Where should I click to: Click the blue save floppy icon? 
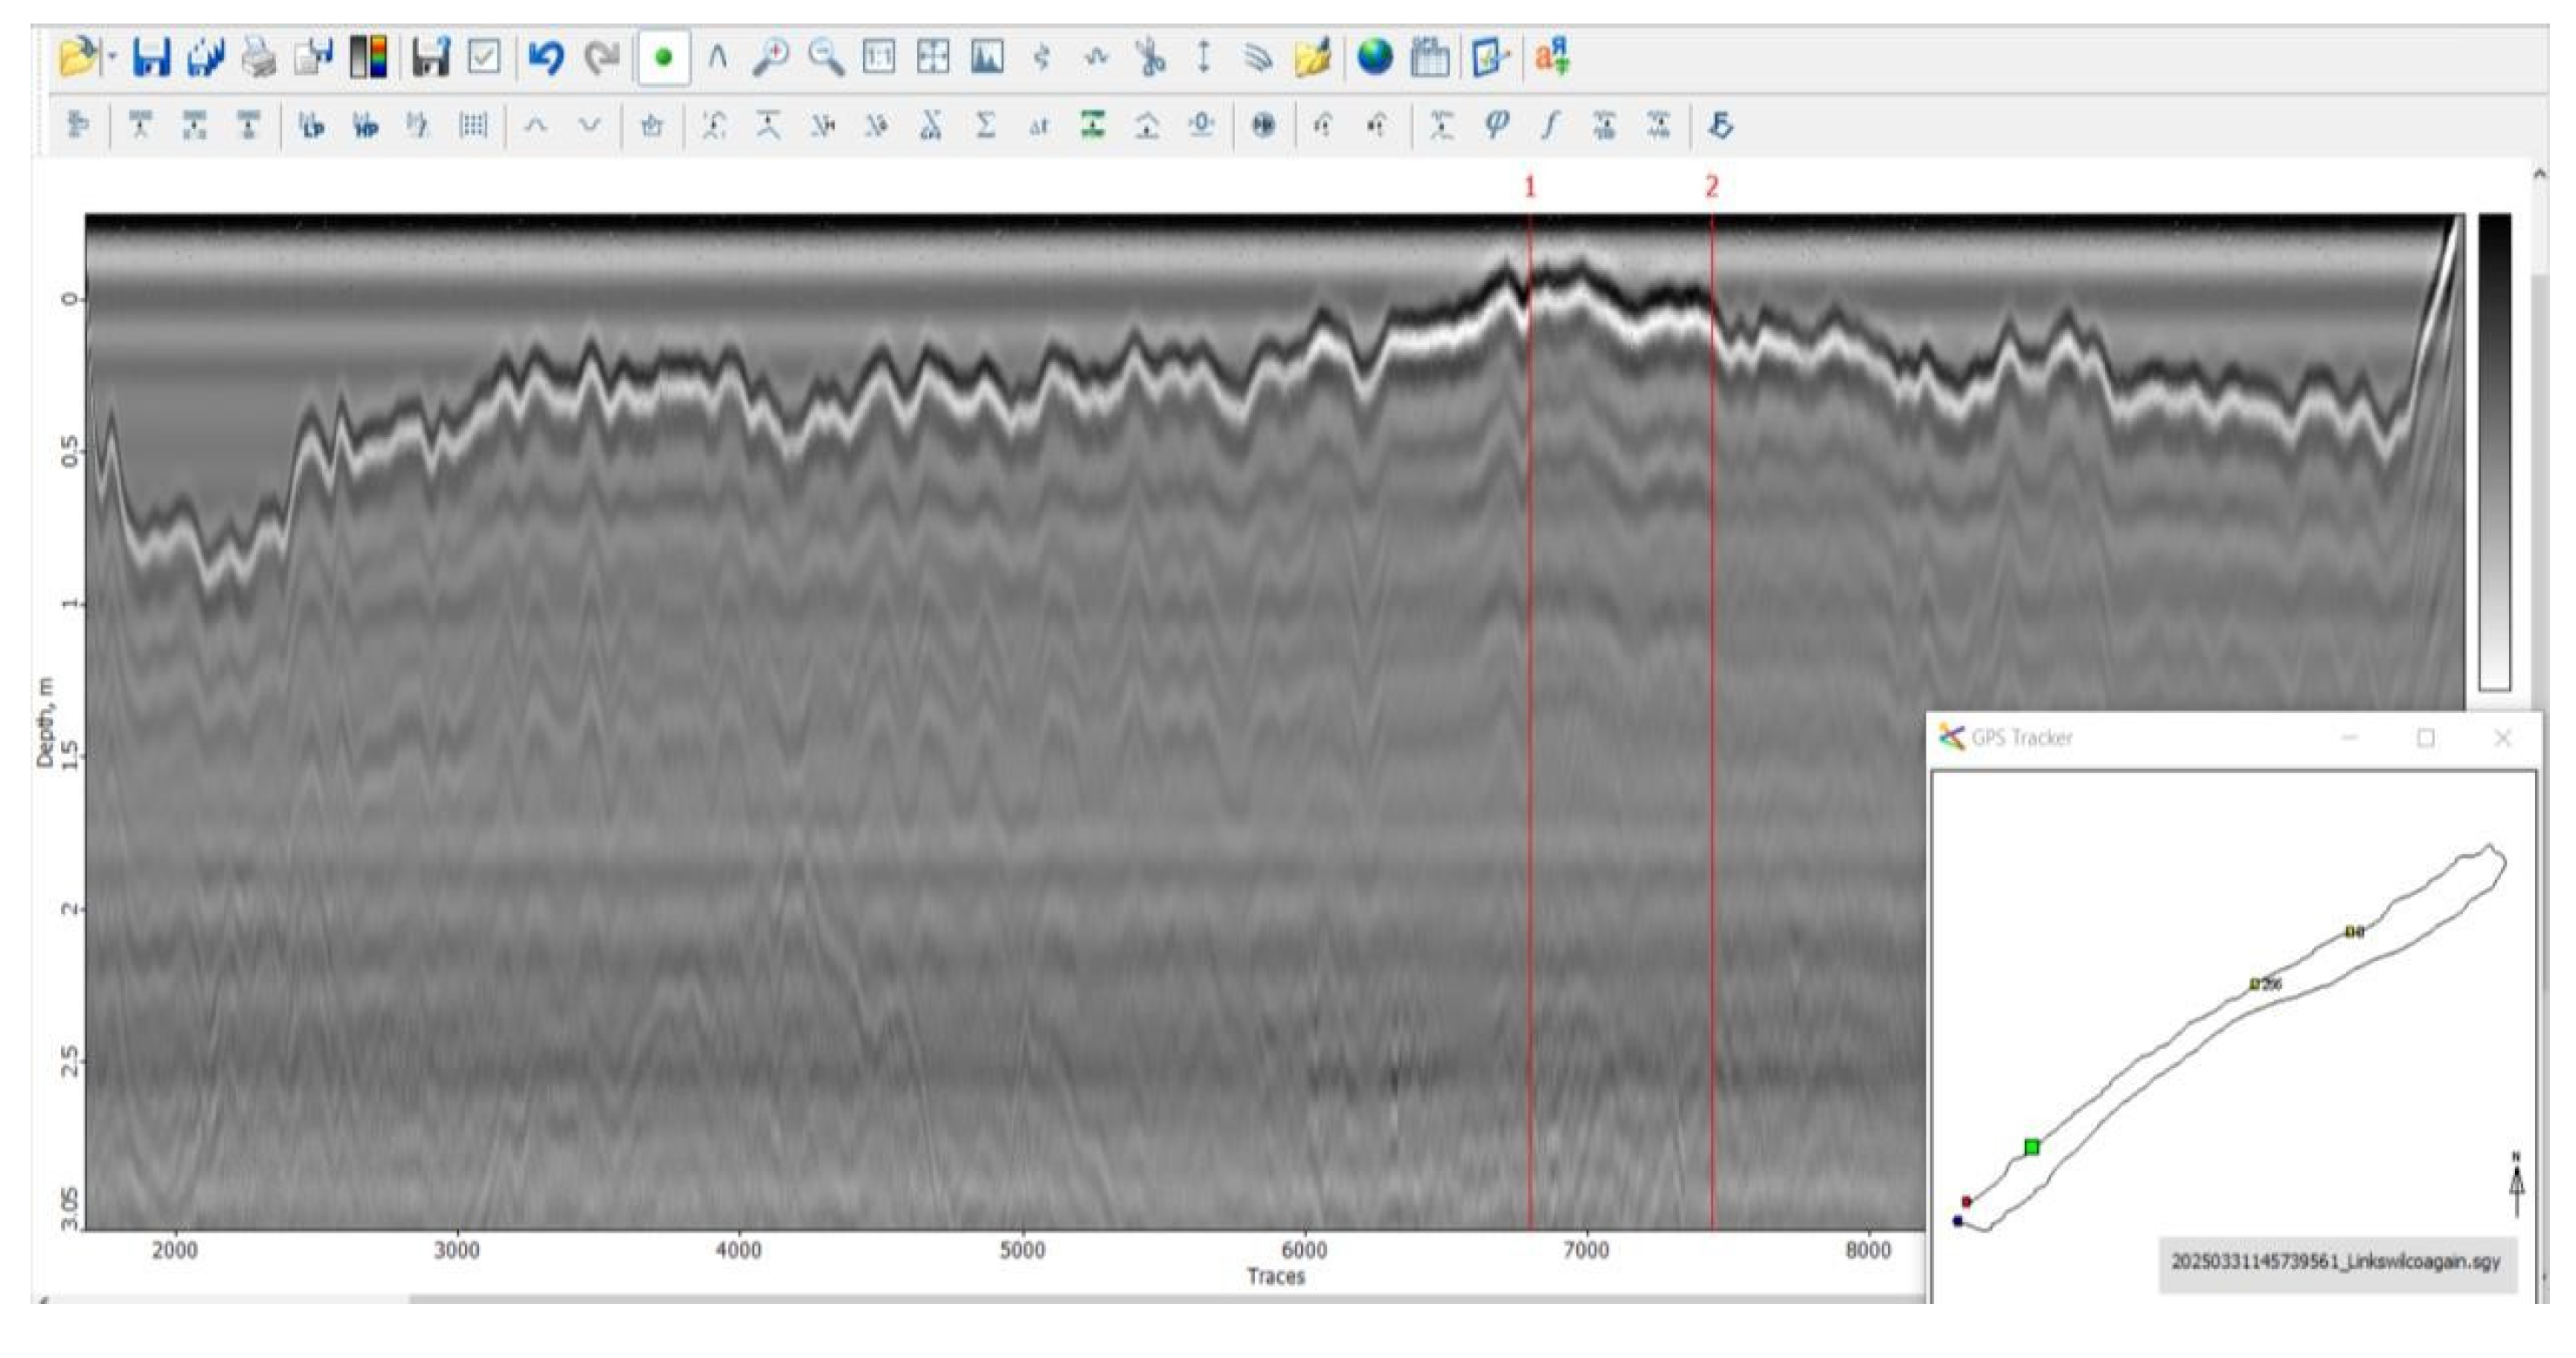pos(151,57)
